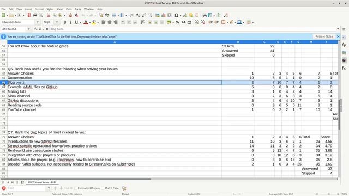Click the Add Decimal Place icon
The height and width of the screenshot is (196, 349).
click(196, 22)
